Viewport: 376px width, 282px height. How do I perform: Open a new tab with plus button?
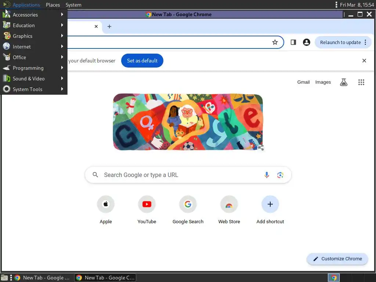pos(109,26)
